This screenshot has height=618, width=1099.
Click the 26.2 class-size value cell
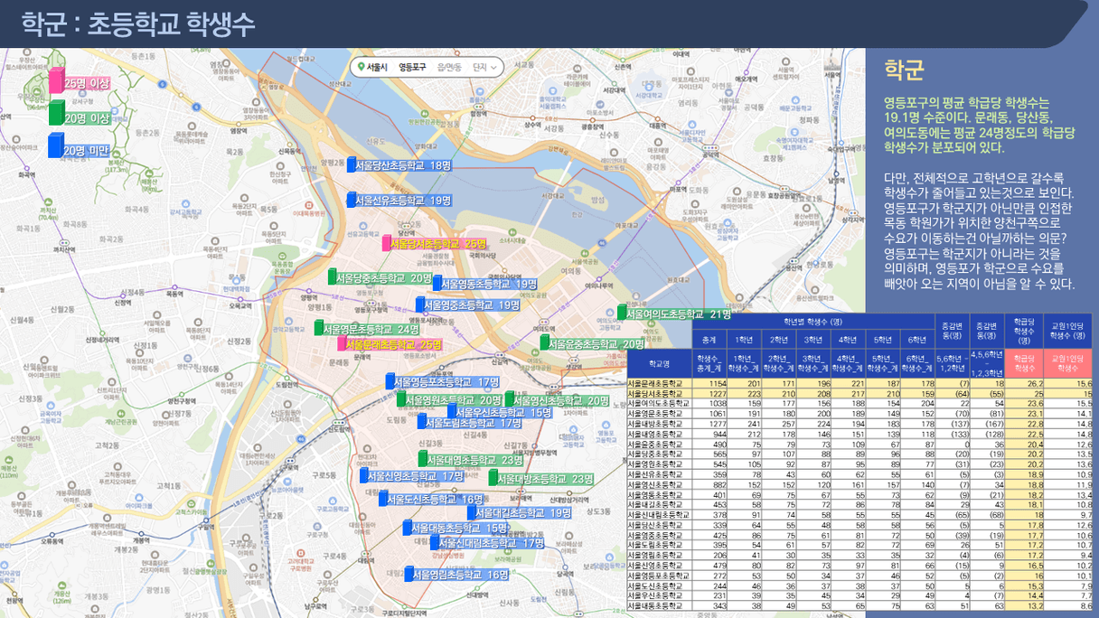point(1024,383)
